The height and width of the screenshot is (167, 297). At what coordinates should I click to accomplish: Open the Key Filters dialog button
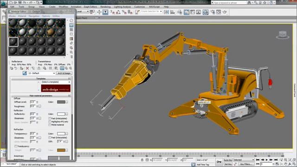click(246, 164)
